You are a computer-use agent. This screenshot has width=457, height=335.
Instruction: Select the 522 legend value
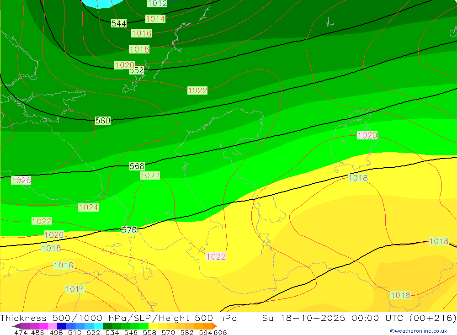coord(93,332)
